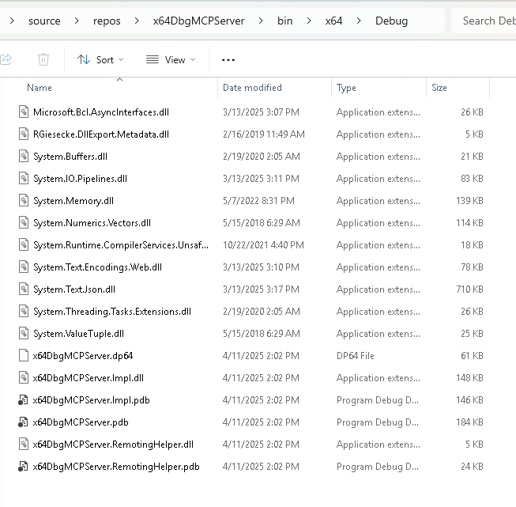
Task: Open the Sort dropdown menu
Action: coord(100,59)
